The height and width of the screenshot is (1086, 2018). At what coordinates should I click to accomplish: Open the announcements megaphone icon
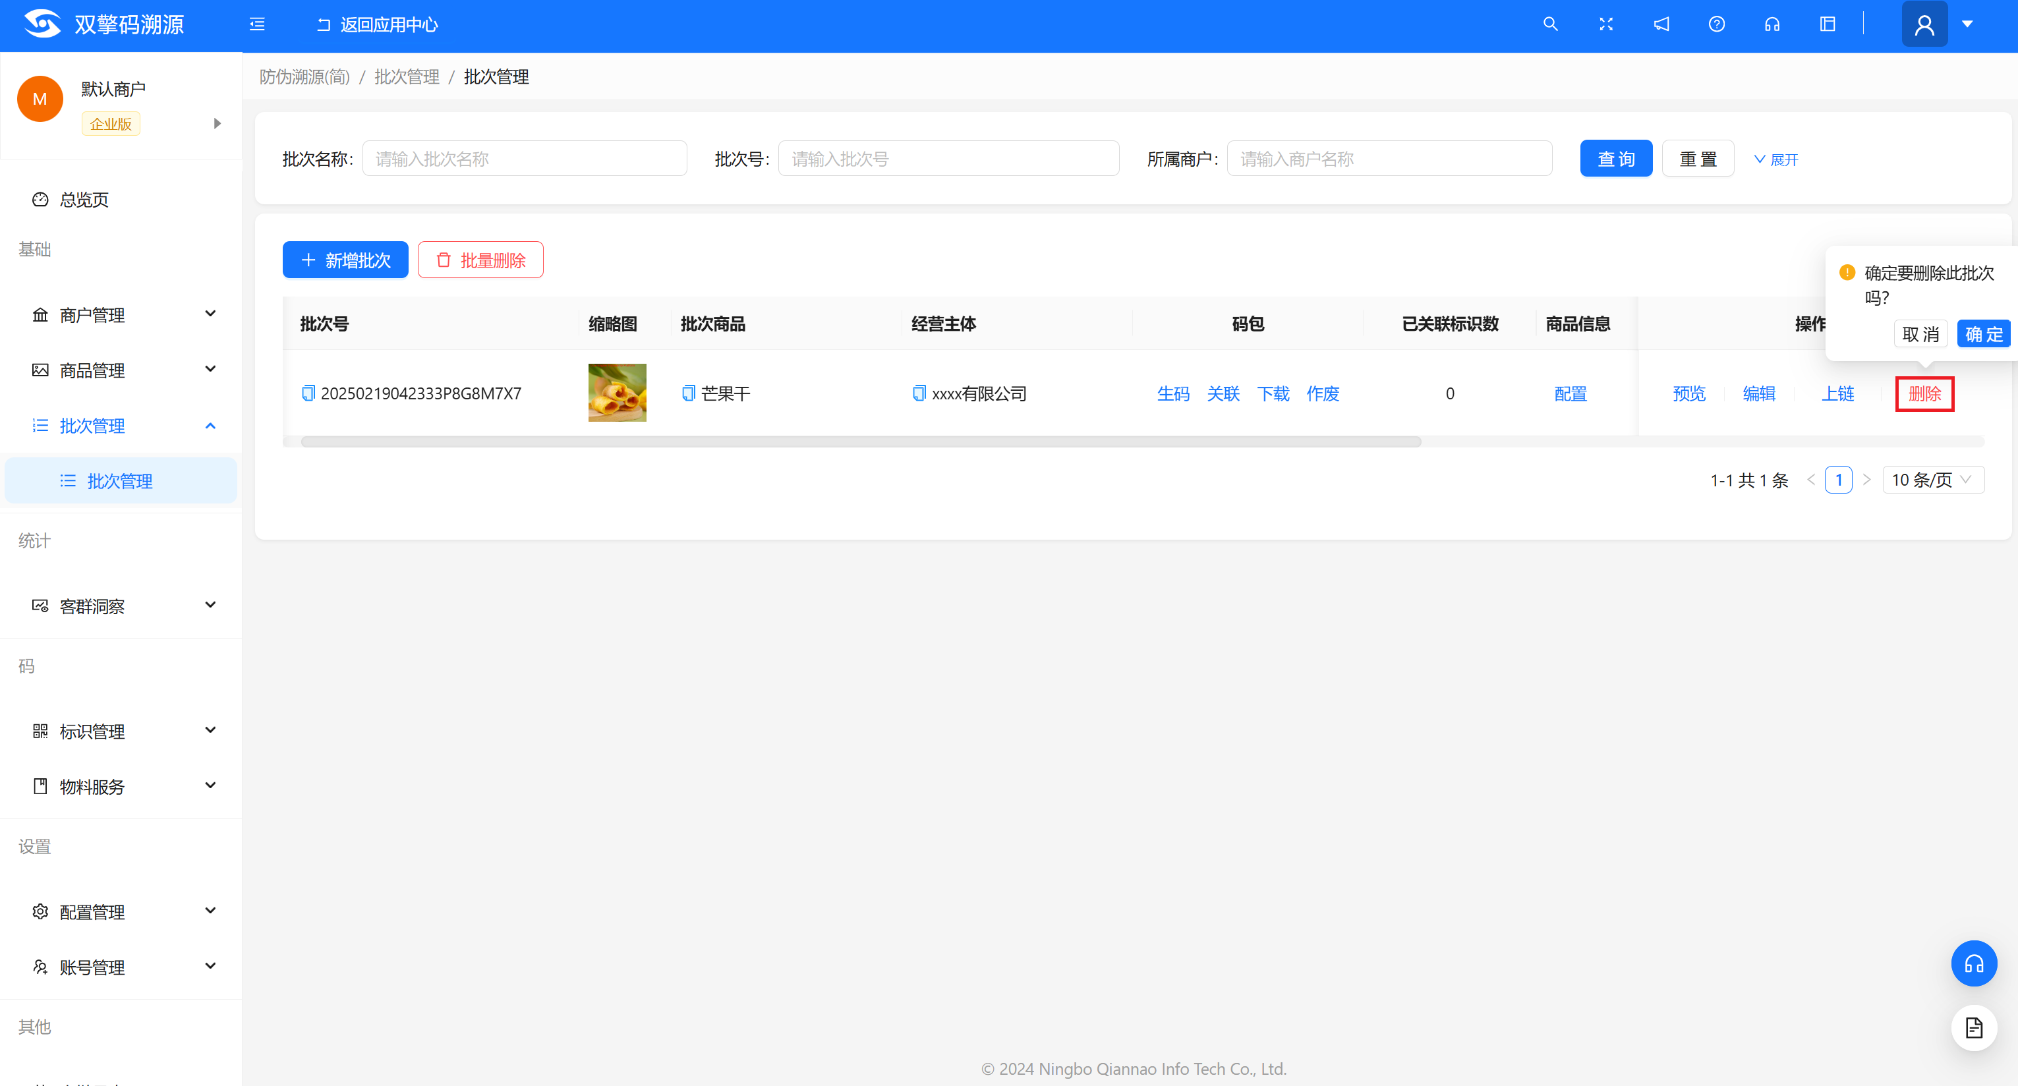1661,24
